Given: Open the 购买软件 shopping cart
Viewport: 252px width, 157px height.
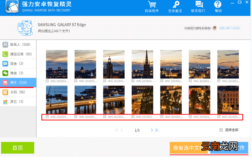Looking at the screenshot, I should pyautogui.click(x=152, y=6).
